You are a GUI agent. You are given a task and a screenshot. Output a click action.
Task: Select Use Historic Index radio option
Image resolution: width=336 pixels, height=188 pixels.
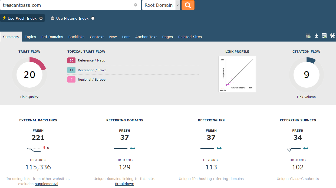coord(93,18)
